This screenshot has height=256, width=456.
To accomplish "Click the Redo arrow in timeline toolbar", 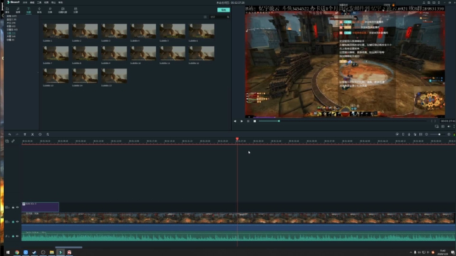I will point(17,134).
